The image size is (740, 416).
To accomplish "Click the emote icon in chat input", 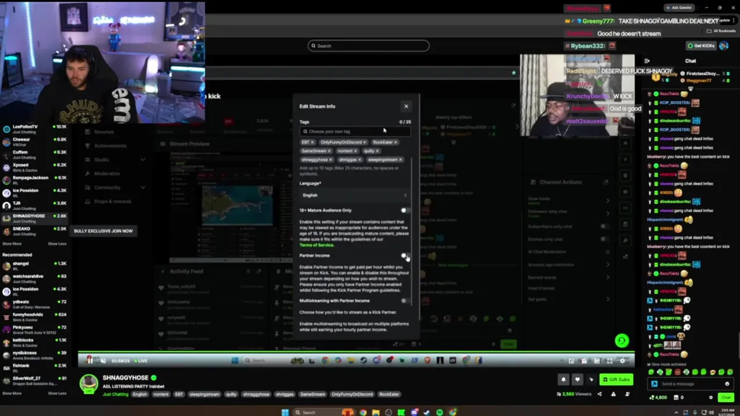I will [x=727, y=384].
